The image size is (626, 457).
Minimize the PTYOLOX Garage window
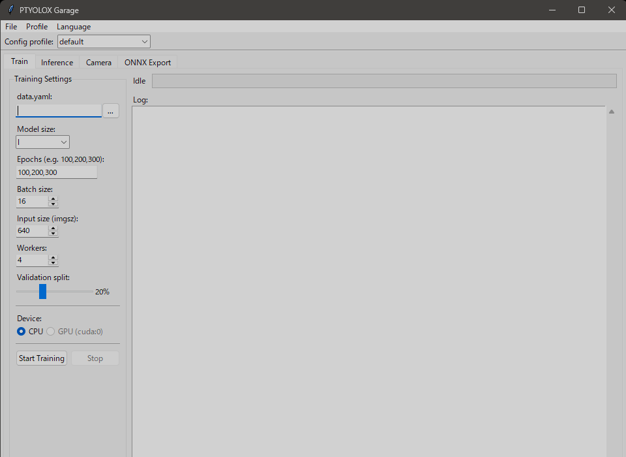(552, 10)
